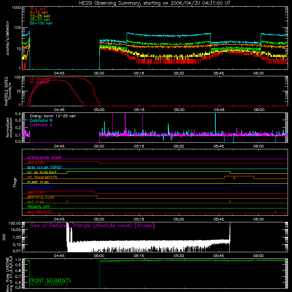Click the Size of Reduced Triangle caption
This screenshot has width=292, height=292.
pos(92,226)
